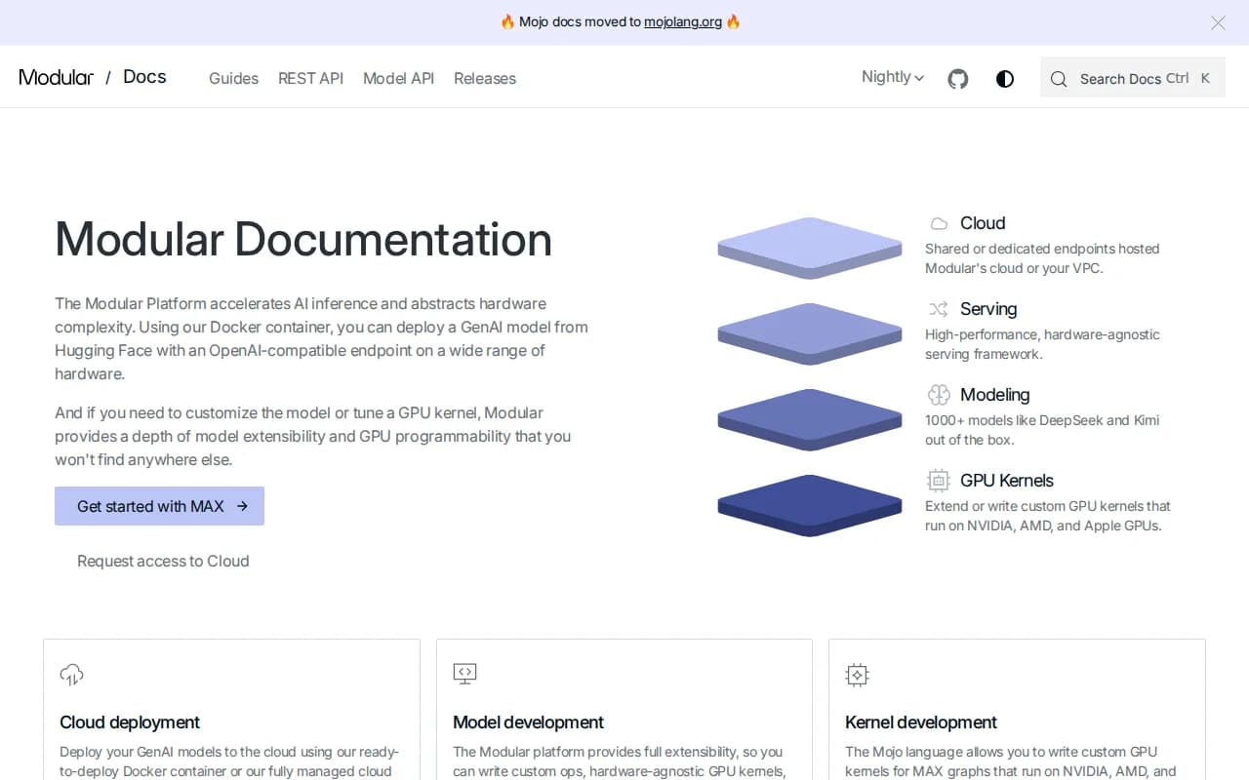Dismiss the Mojo docs announcement banner
The height and width of the screenshot is (780, 1249).
(1218, 22)
